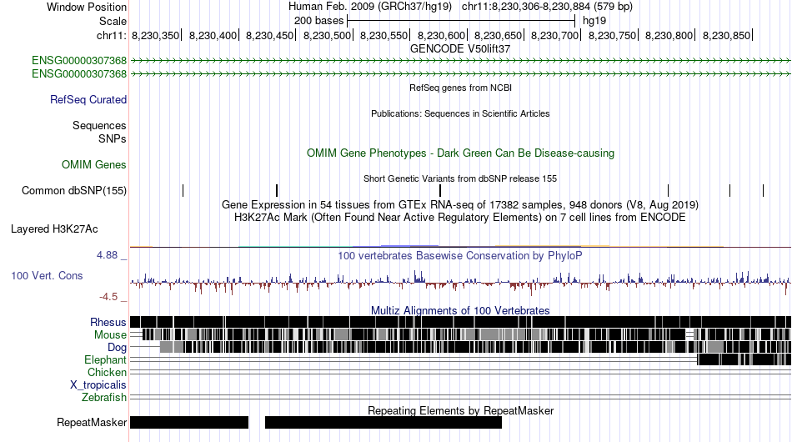Click the last dbSNP variant tick mark

(x=763, y=190)
